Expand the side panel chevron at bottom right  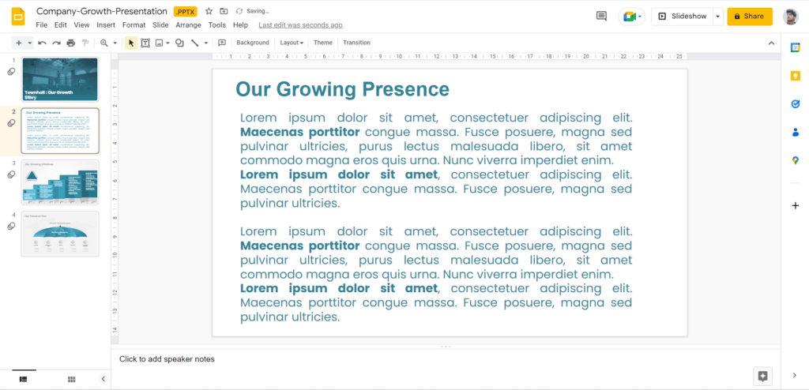[795, 376]
